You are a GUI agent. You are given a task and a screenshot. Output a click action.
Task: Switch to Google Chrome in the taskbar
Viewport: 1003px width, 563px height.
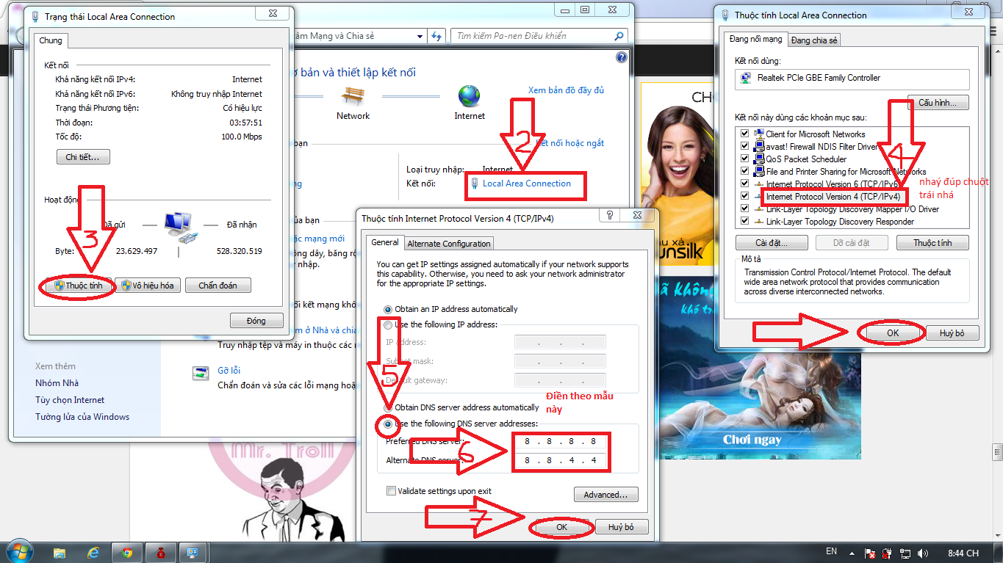(127, 553)
